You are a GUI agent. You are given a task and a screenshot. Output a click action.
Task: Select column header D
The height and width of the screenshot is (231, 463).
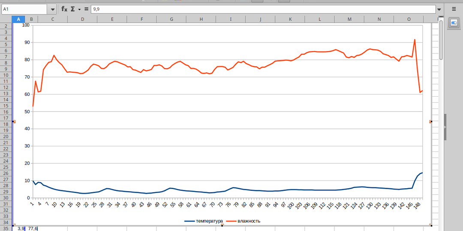(82, 19)
